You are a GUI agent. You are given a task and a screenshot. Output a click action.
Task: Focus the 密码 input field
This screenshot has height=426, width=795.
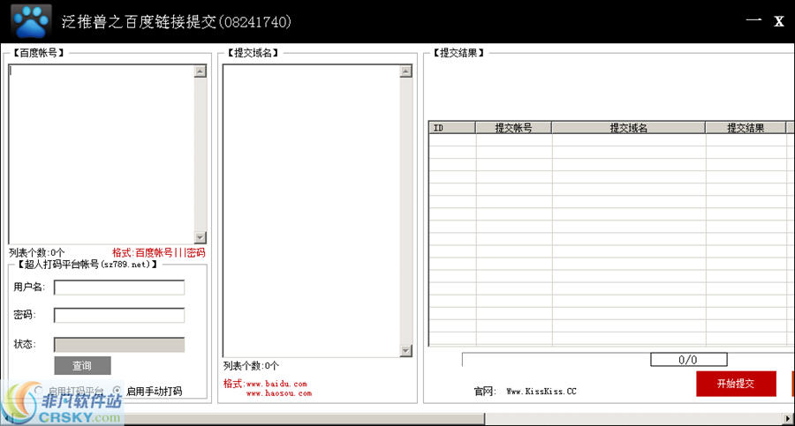[119, 315]
